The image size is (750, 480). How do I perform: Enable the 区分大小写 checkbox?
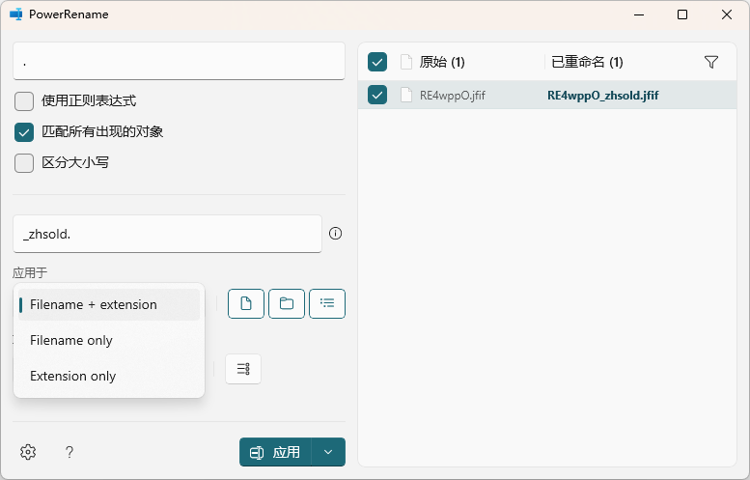(24, 162)
